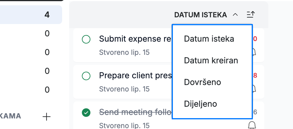The image size is (293, 129).
Task: Select the highlighted sidebar item with count 4
Action: (x=31, y=15)
